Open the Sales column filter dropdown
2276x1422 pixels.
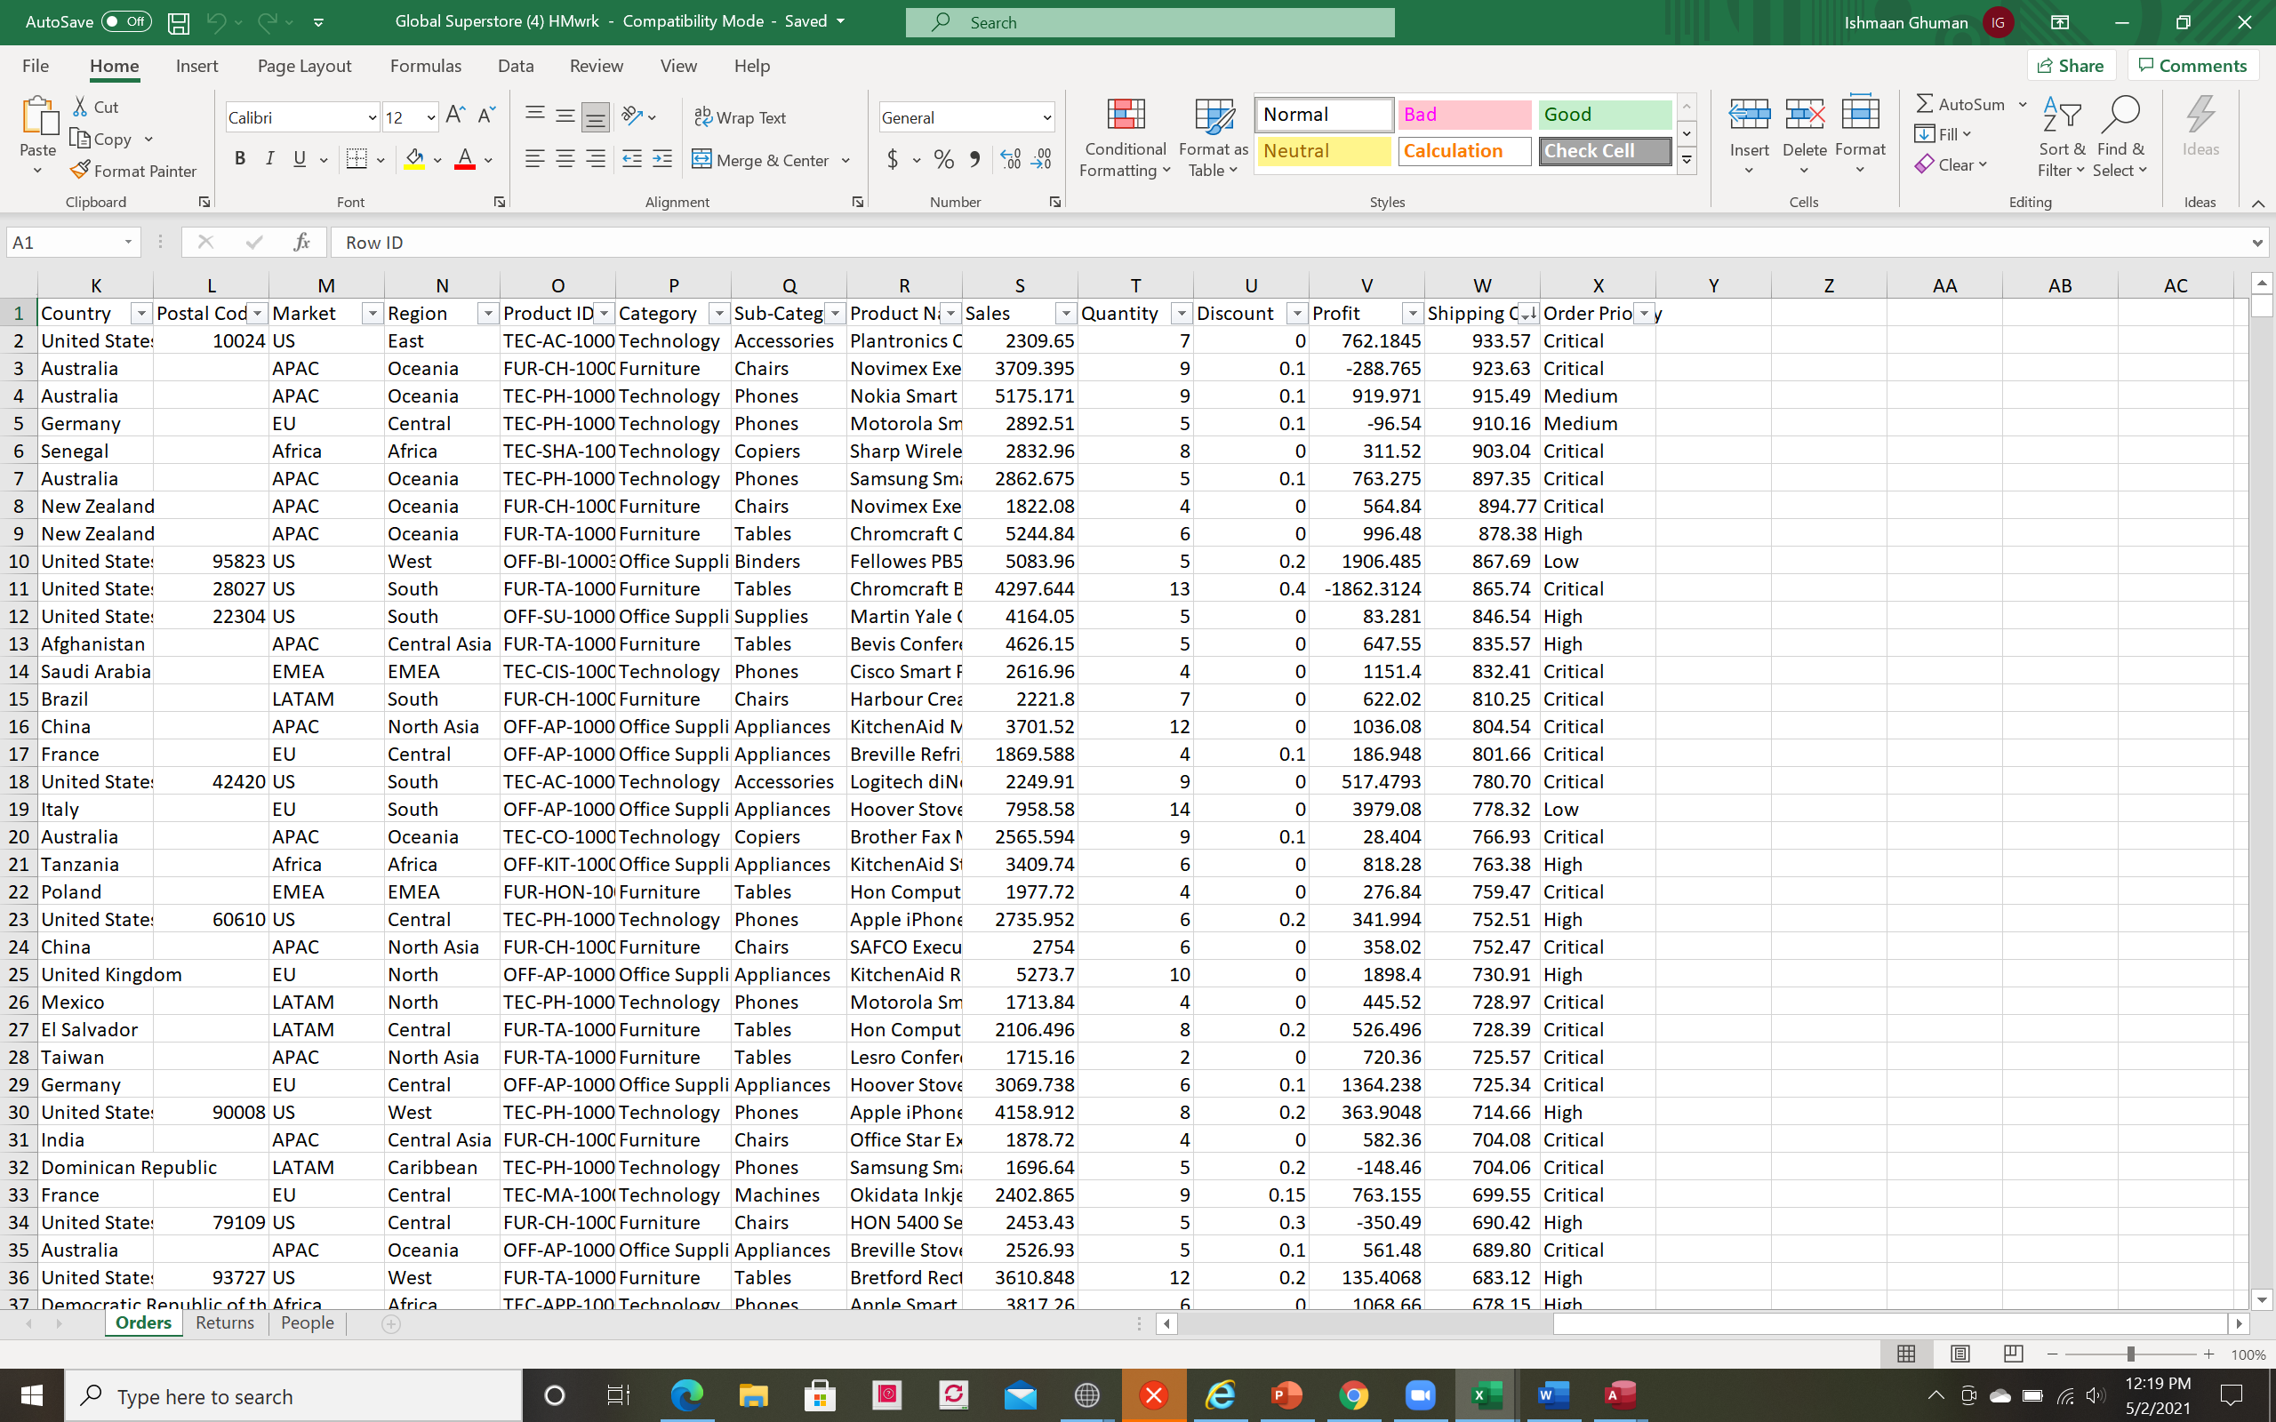(x=1066, y=313)
